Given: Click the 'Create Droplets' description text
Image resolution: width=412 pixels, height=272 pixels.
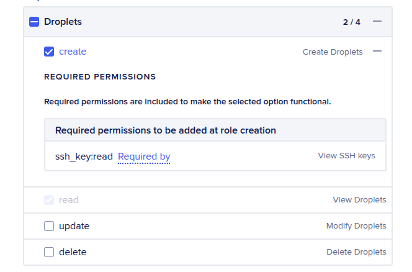Looking at the screenshot, I should click(x=333, y=52).
